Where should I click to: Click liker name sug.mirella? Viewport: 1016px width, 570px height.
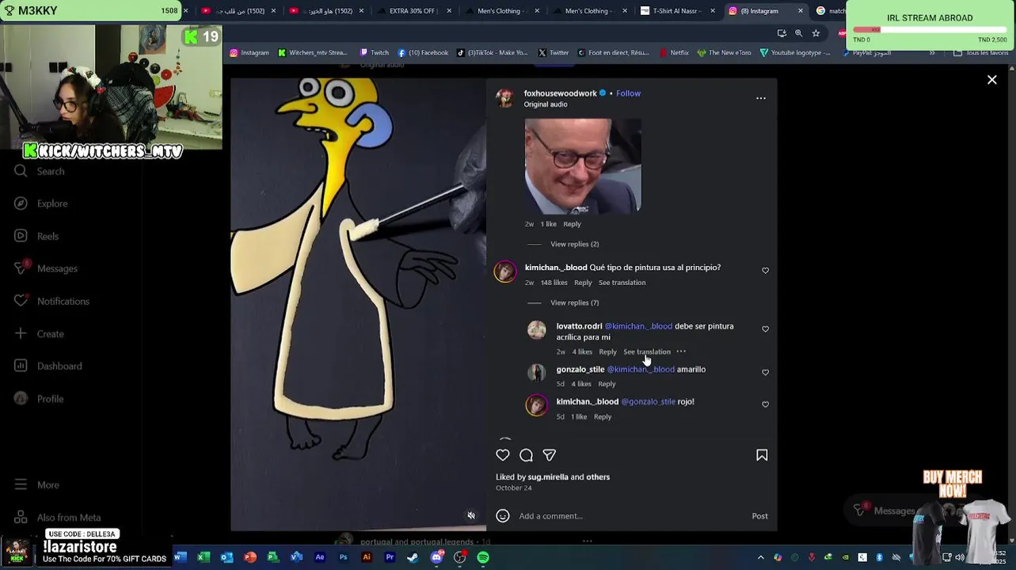(x=548, y=477)
